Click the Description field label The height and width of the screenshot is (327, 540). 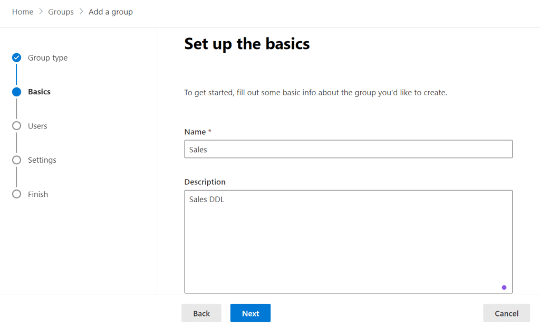tap(205, 182)
